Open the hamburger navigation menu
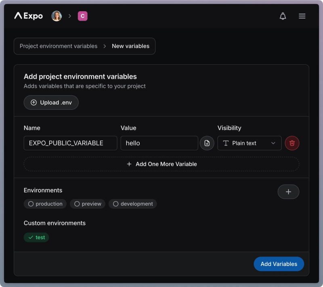This screenshot has height=287, width=323. point(302,16)
